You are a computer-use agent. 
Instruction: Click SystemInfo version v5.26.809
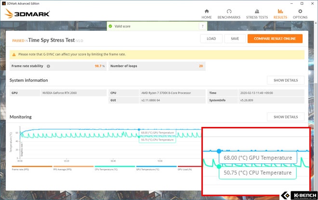coord(247,100)
